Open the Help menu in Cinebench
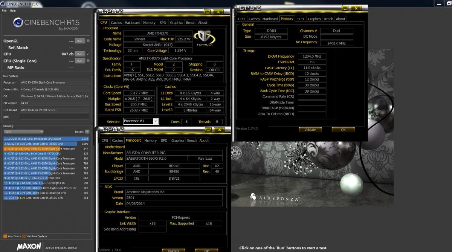 [12, 11]
